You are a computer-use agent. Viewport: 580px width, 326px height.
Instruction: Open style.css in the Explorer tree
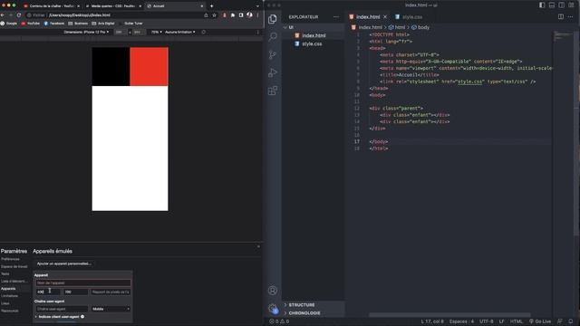pyautogui.click(x=312, y=43)
